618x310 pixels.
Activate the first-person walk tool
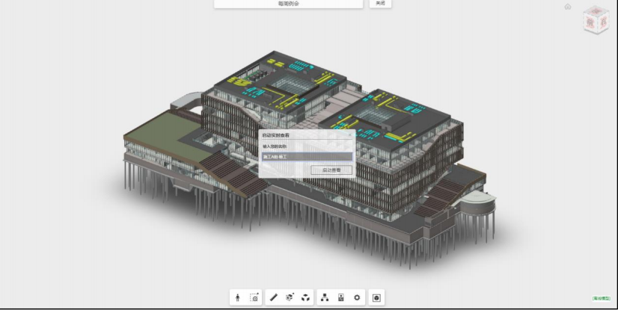point(237,298)
